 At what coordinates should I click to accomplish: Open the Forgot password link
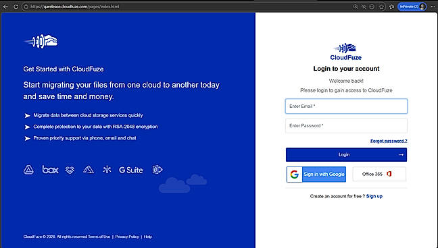tap(389, 141)
